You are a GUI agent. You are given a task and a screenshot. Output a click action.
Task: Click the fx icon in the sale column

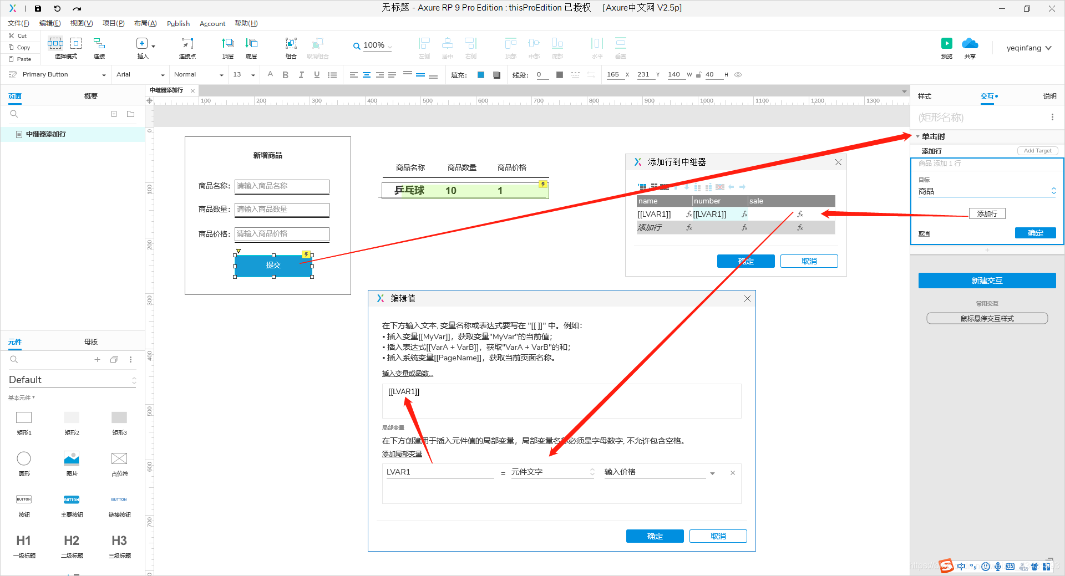pyautogui.click(x=800, y=214)
